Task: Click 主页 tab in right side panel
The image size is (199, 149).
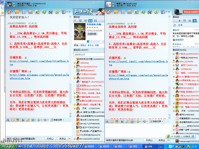Action: 180,25
